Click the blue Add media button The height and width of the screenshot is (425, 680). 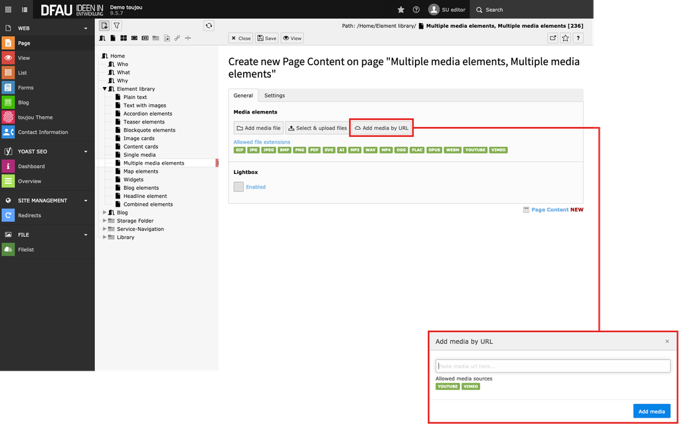(x=651, y=411)
